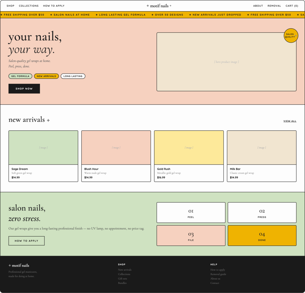Image resolution: width=305 pixels, height=293 pixels.
Task: Open Collections in top navigation
Action: tap(29, 6)
